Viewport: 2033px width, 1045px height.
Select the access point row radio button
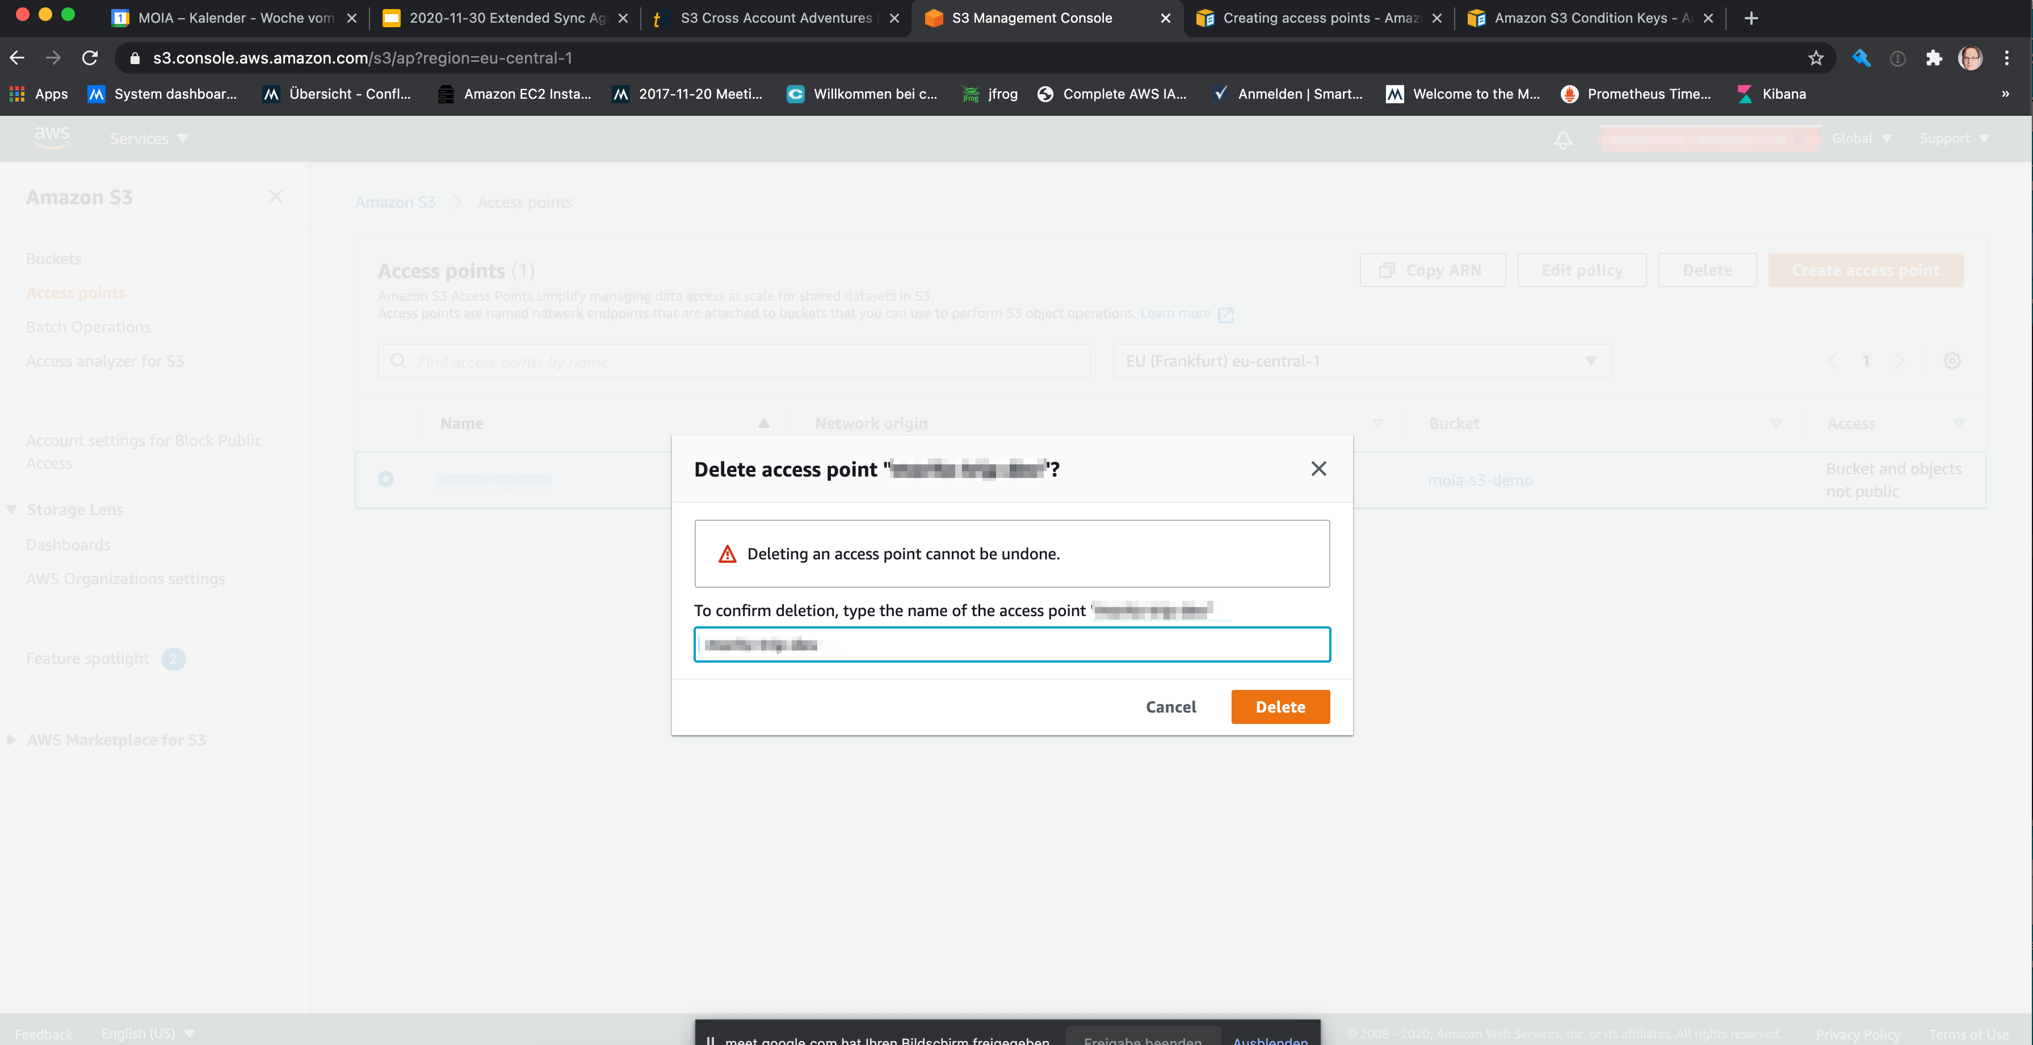pos(386,479)
